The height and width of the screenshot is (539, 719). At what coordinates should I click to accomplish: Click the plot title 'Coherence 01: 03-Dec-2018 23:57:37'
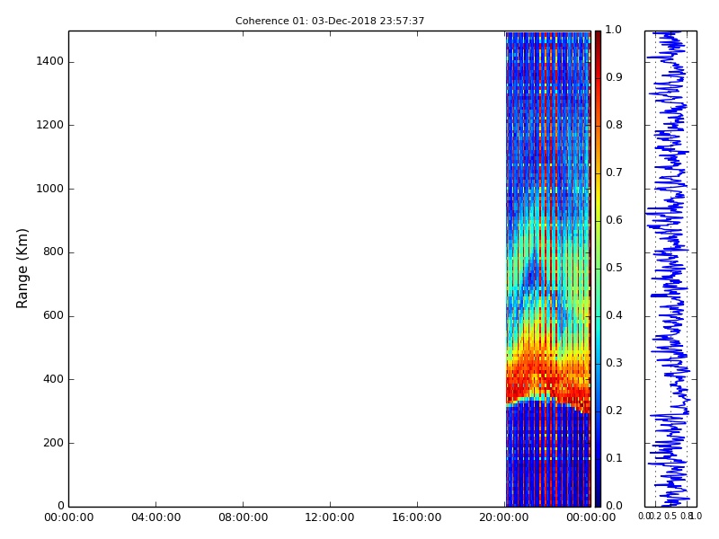pos(330,21)
